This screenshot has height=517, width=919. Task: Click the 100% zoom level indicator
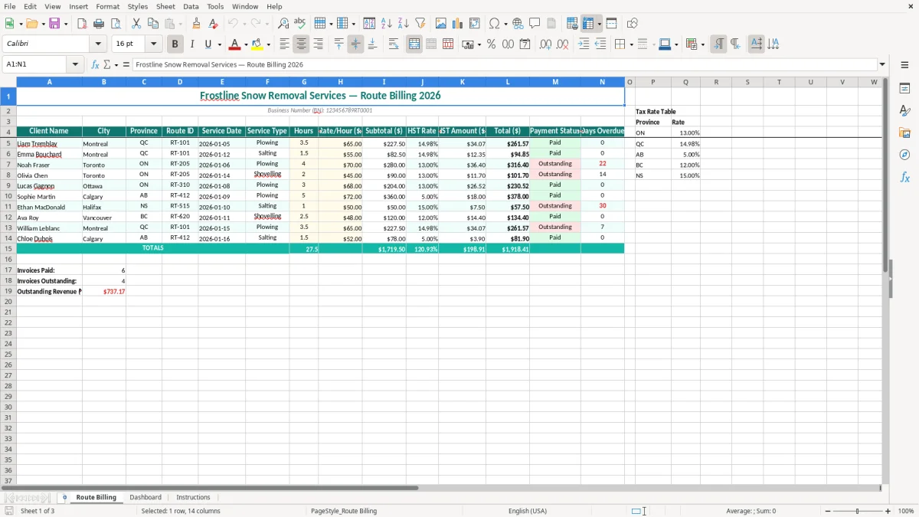(x=906, y=511)
